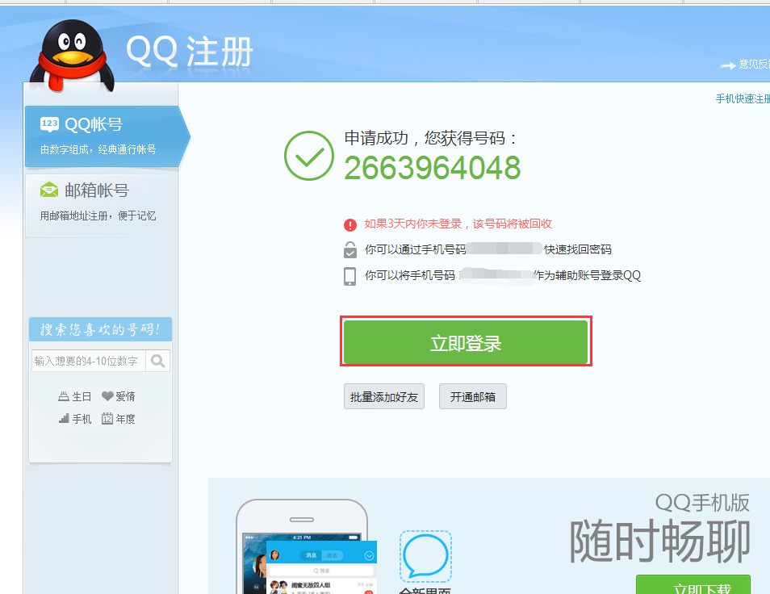The image size is (770, 594).
Task: Select the QQ帐号 registration tab
Action: [x=107, y=136]
